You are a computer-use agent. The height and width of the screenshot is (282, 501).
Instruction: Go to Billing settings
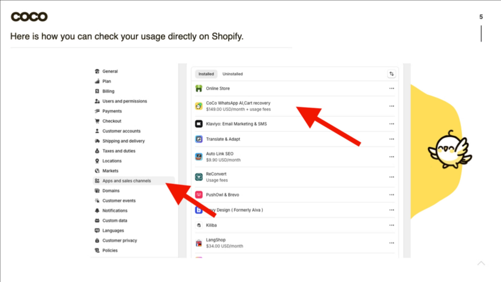pos(108,91)
